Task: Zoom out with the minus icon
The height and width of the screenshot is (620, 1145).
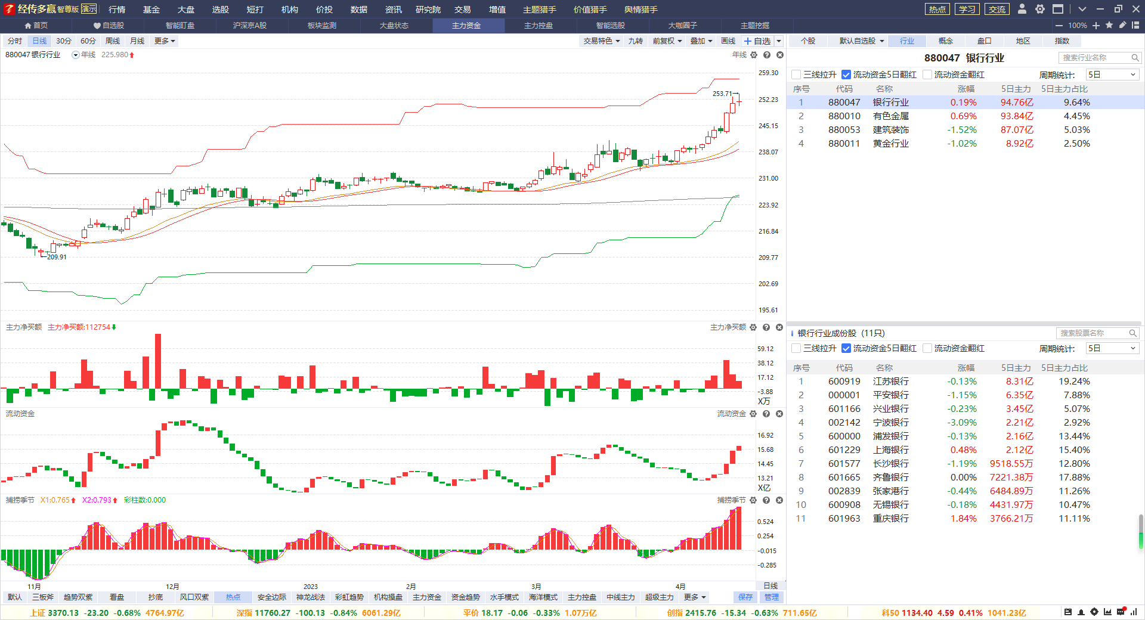Action: [x=1059, y=26]
